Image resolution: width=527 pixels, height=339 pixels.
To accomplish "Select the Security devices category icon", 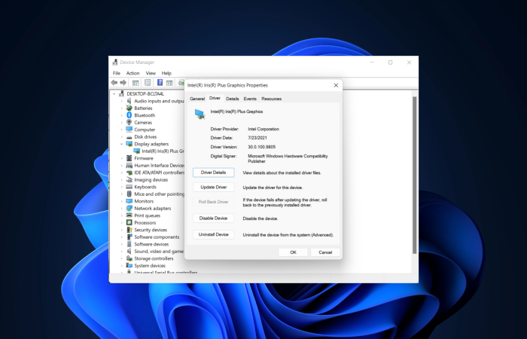I will point(129,230).
